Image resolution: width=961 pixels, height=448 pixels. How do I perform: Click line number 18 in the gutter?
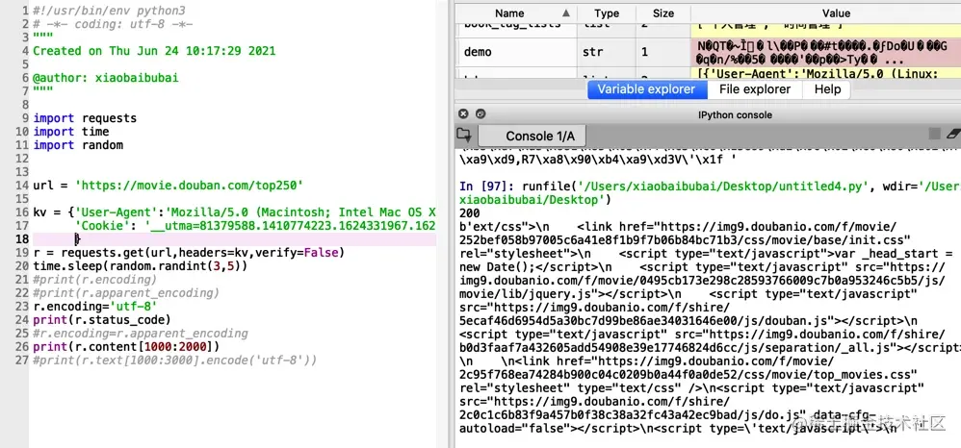pos(21,239)
